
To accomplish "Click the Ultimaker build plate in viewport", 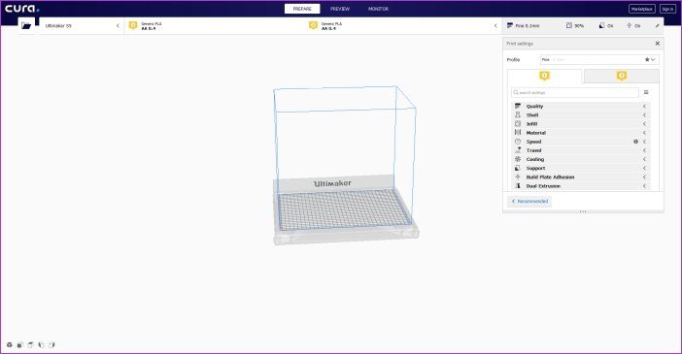I will point(344,209).
